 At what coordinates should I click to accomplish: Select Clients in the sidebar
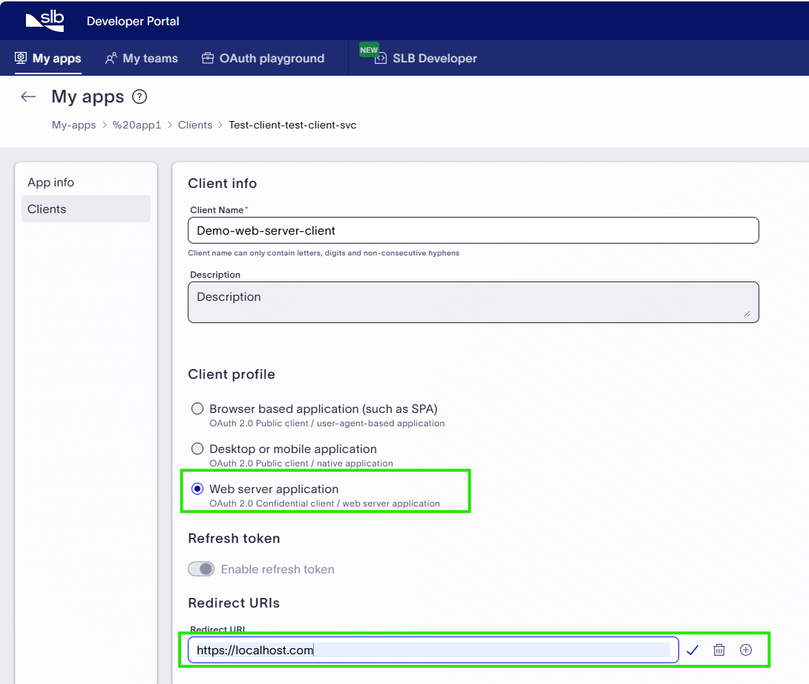(85, 209)
